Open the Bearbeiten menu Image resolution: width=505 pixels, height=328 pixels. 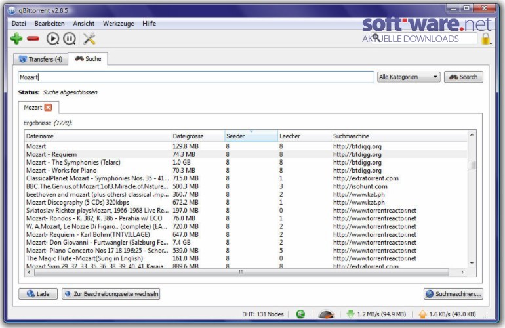[50, 24]
